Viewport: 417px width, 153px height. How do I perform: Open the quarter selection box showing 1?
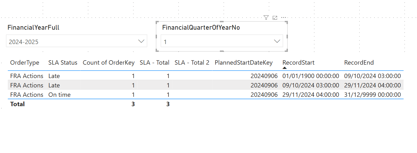pos(222,41)
